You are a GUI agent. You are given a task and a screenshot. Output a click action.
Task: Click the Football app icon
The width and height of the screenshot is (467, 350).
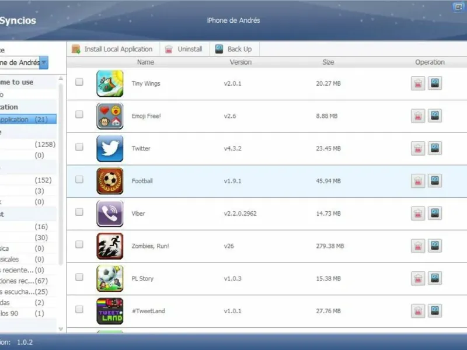pos(110,181)
